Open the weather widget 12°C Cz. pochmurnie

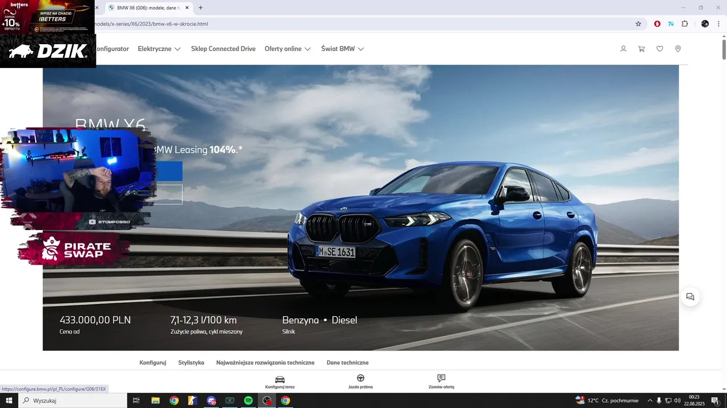click(x=607, y=401)
